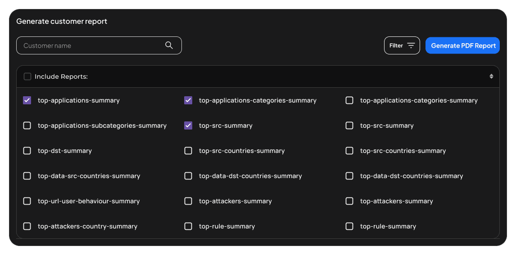Enable the top-applications-subcategories-summary checkbox
Viewport: 516px width, 255px height.
(x=27, y=125)
